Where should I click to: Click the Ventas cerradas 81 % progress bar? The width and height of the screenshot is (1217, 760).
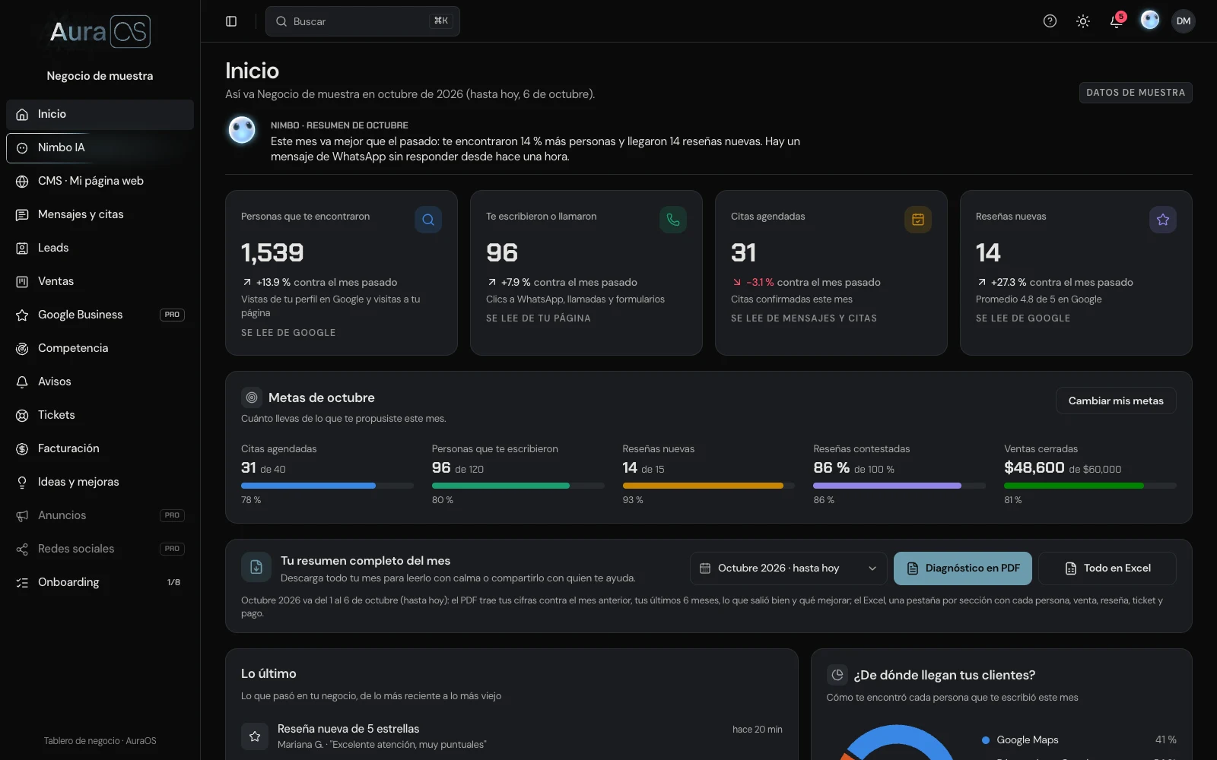pyautogui.click(x=1090, y=486)
